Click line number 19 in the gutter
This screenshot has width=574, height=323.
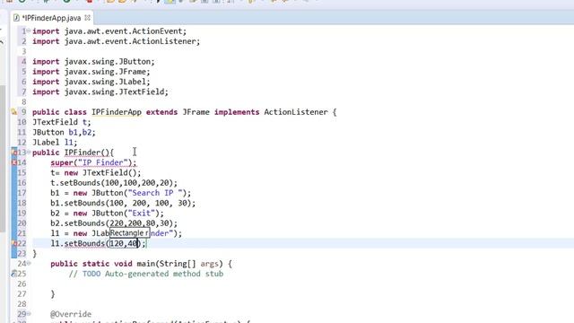pos(22,214)
